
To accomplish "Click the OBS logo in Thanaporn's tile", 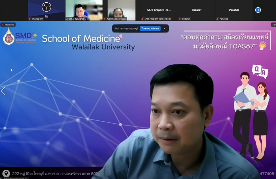I will 47,7.
